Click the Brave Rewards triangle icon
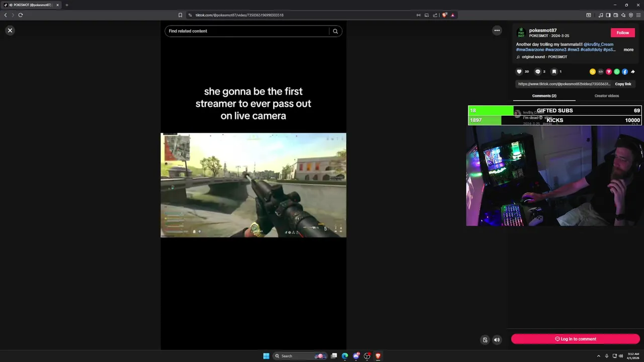The height and width of the screenshot is (362, 644). coord(453,15)
